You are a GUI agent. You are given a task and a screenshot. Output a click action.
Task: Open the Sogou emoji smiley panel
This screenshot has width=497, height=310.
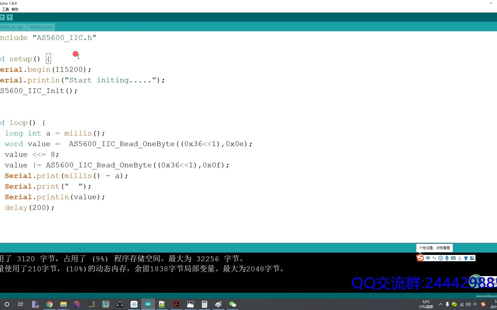[441, 258]
